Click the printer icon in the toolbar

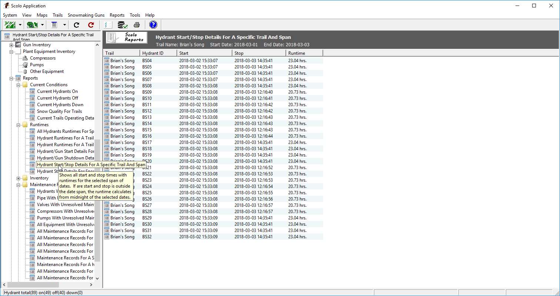(x=137, y=25)
